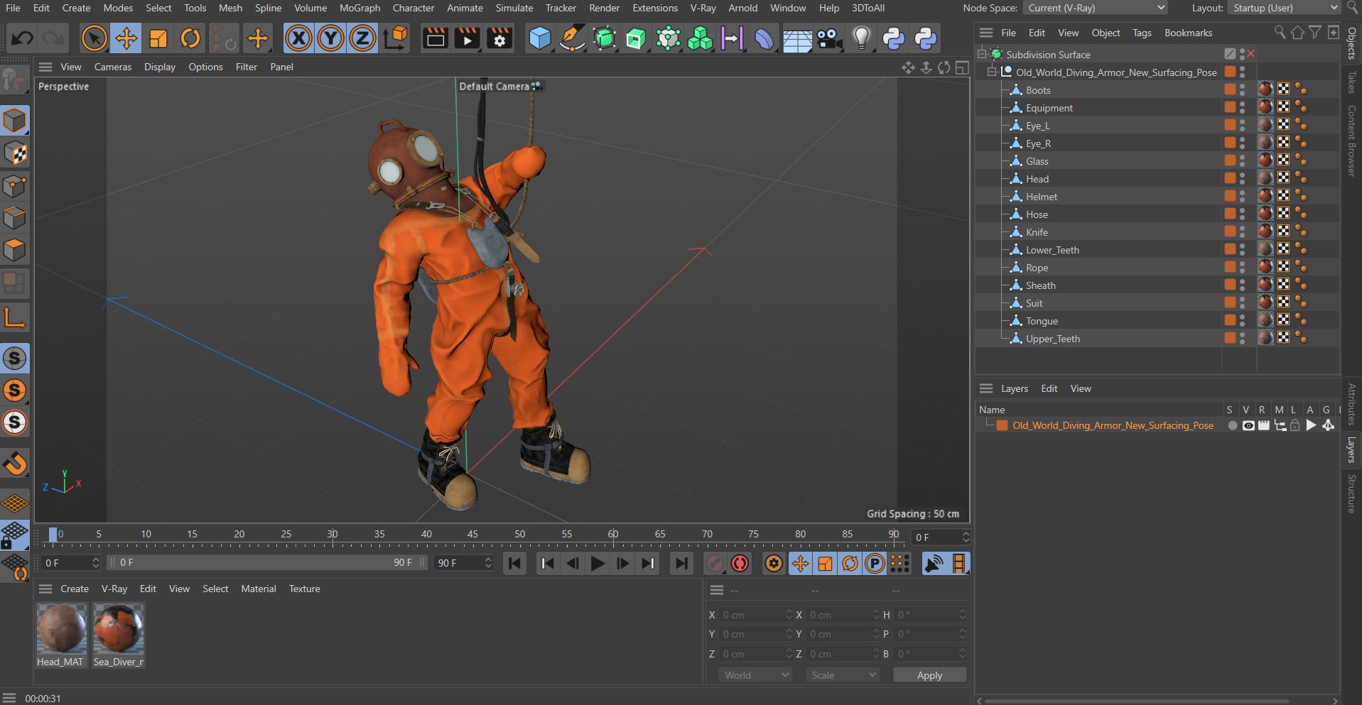
Task: Select the Helmet object in tree
Action: (1041, 197)
